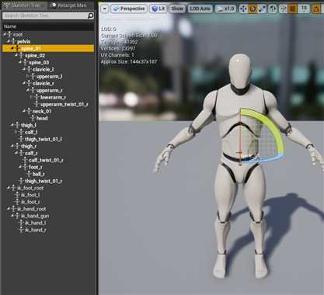Expand the upperarm_l bone node
This screenshot has height=295, width=324.
[28, 76]
